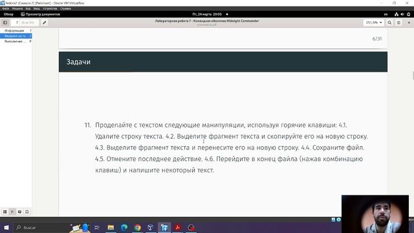Image resolution: width=414 pixels, height=233 pixels.
Task: Open VirtualBox Машина menu
Action: click(x=17, y=8)
